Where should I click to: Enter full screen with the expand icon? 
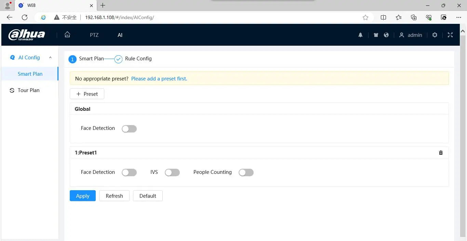point(450,35)
